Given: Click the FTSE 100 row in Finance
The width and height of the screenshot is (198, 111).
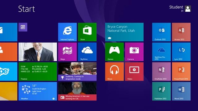Looking at the screenshot, I should click(x=33, y=69).
